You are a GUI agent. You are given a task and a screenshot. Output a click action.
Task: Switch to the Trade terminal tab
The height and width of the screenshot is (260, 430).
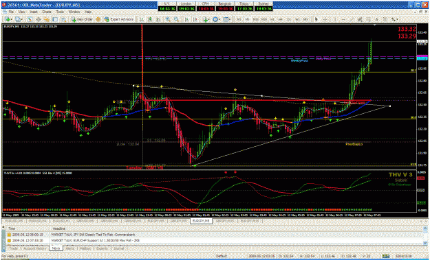(13, 248)
